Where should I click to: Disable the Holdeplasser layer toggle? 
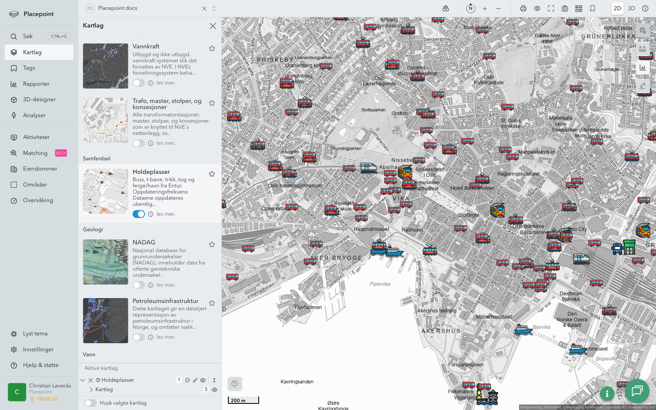(139, 214)
